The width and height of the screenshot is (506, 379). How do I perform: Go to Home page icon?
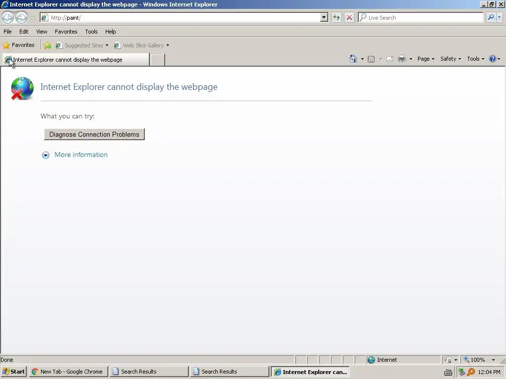353,59
